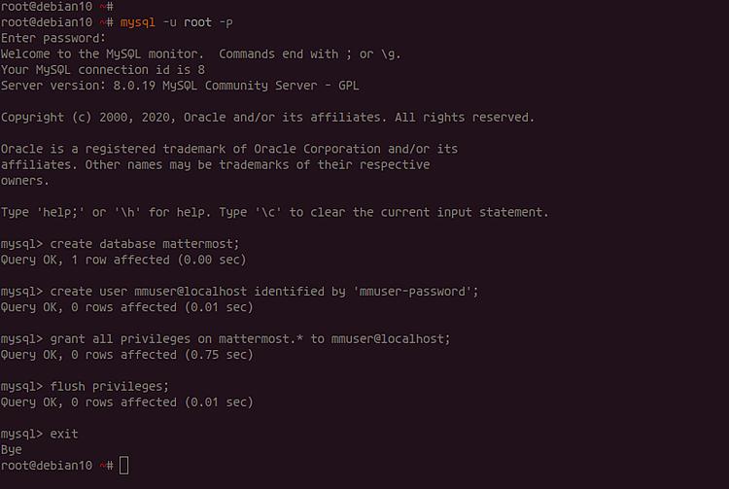Click the 'Bye' output line
Screen dimensions: 729x489
point(12,450)
